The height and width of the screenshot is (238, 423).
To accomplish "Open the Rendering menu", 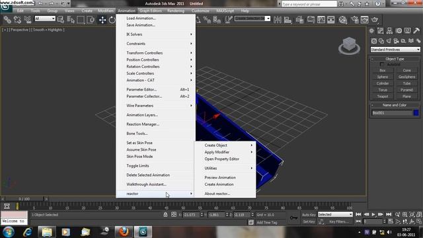I will click(176, 11).
